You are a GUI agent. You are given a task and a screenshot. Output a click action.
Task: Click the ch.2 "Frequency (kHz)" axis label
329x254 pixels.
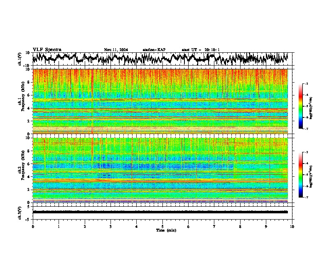point(22,165)
